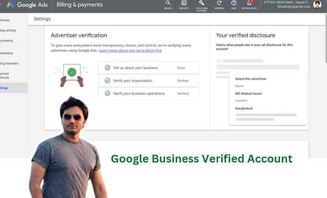This screenshot has width=327, height=198.
Task: Open Billing transfers in the sidebar
Action: (x=10, y=63)
